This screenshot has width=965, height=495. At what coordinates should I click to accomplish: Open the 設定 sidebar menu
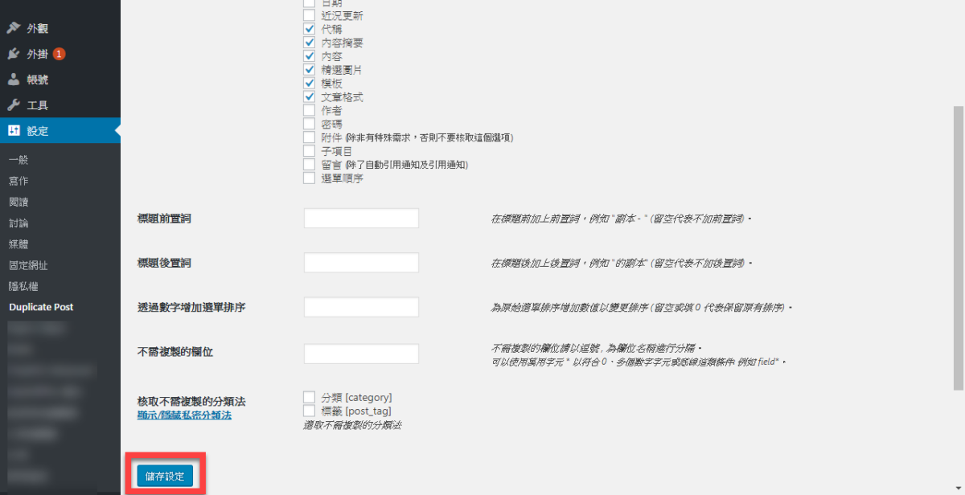(60, 131)
